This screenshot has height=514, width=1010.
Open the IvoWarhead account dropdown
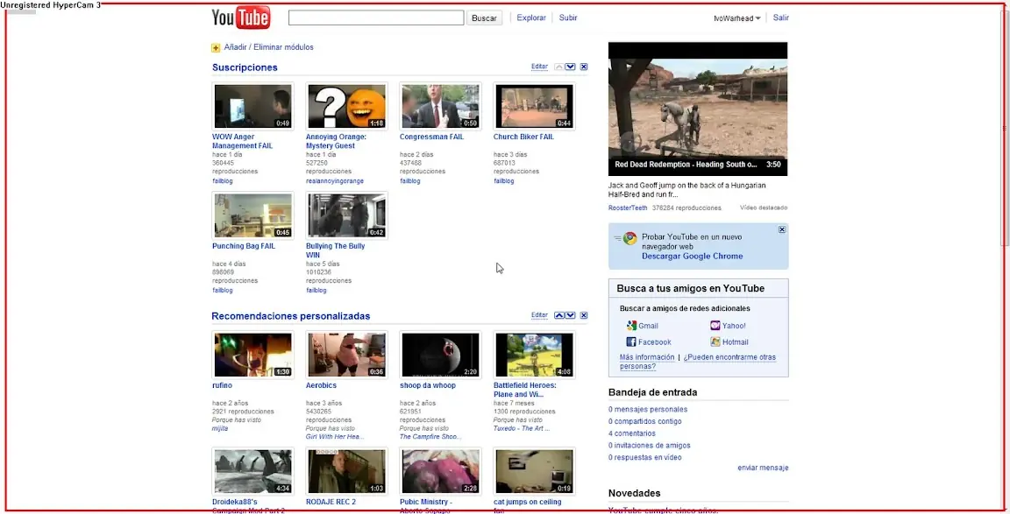[737, 18]
